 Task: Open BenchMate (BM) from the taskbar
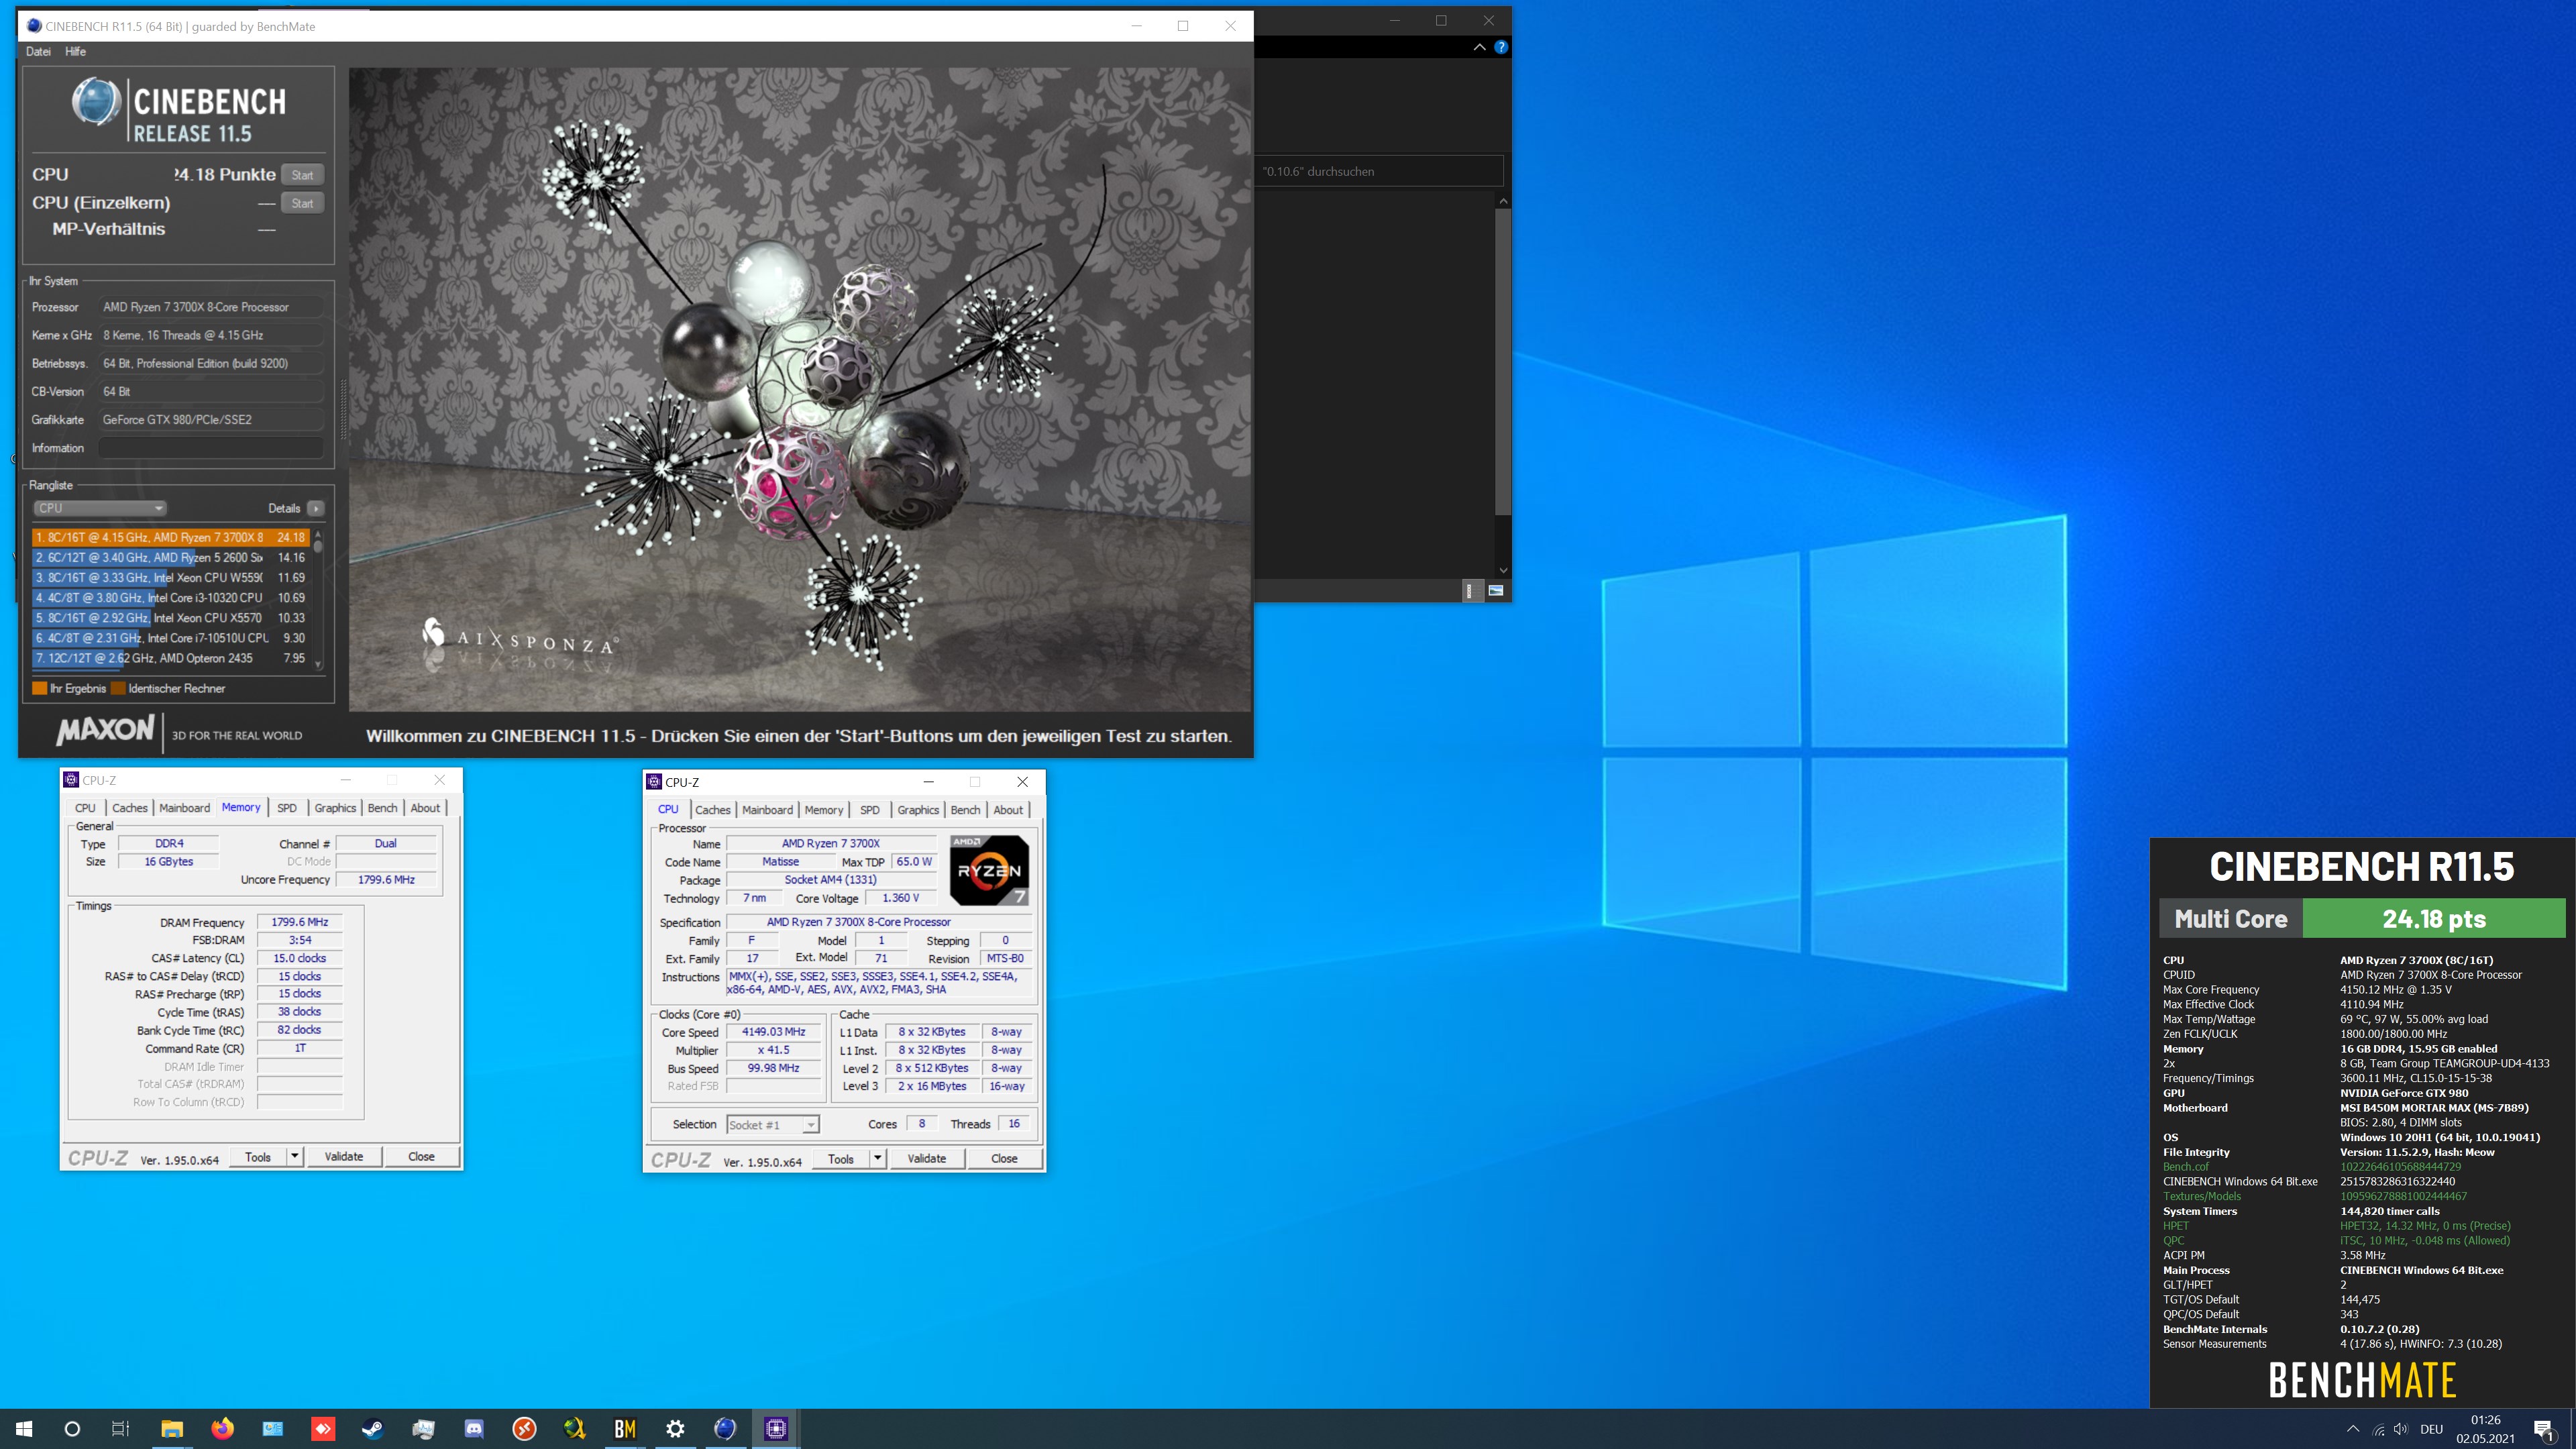click(x=625, y=1429)
